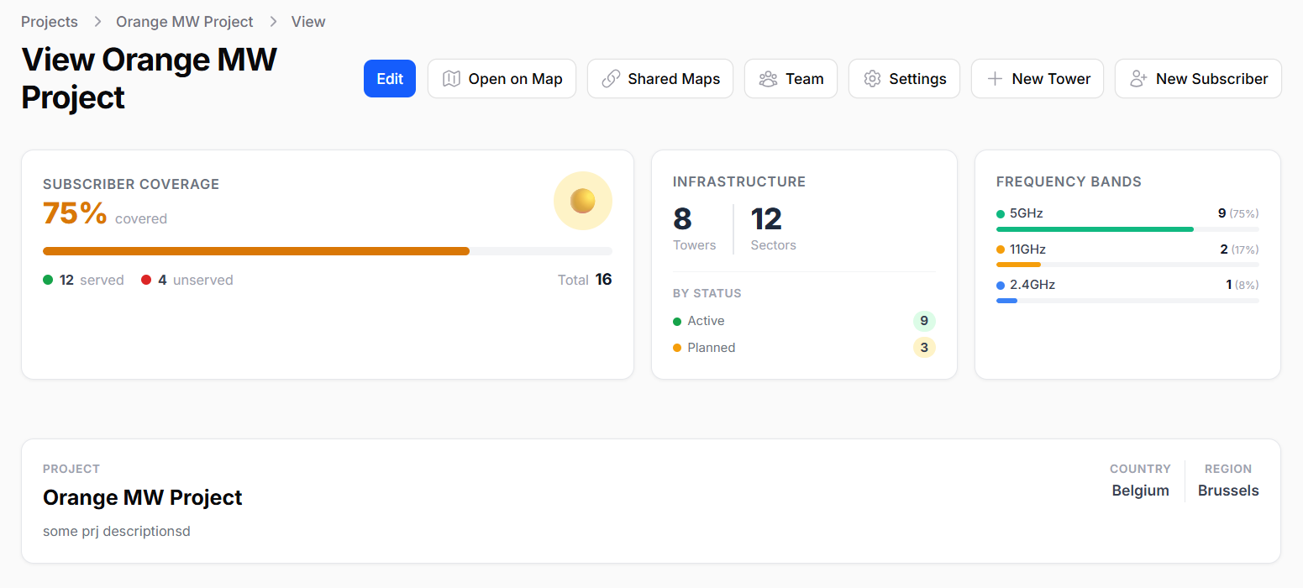Screen dimensions: 1303x588
Task: Click the 5GHz band label
Action: [1027, 213]
